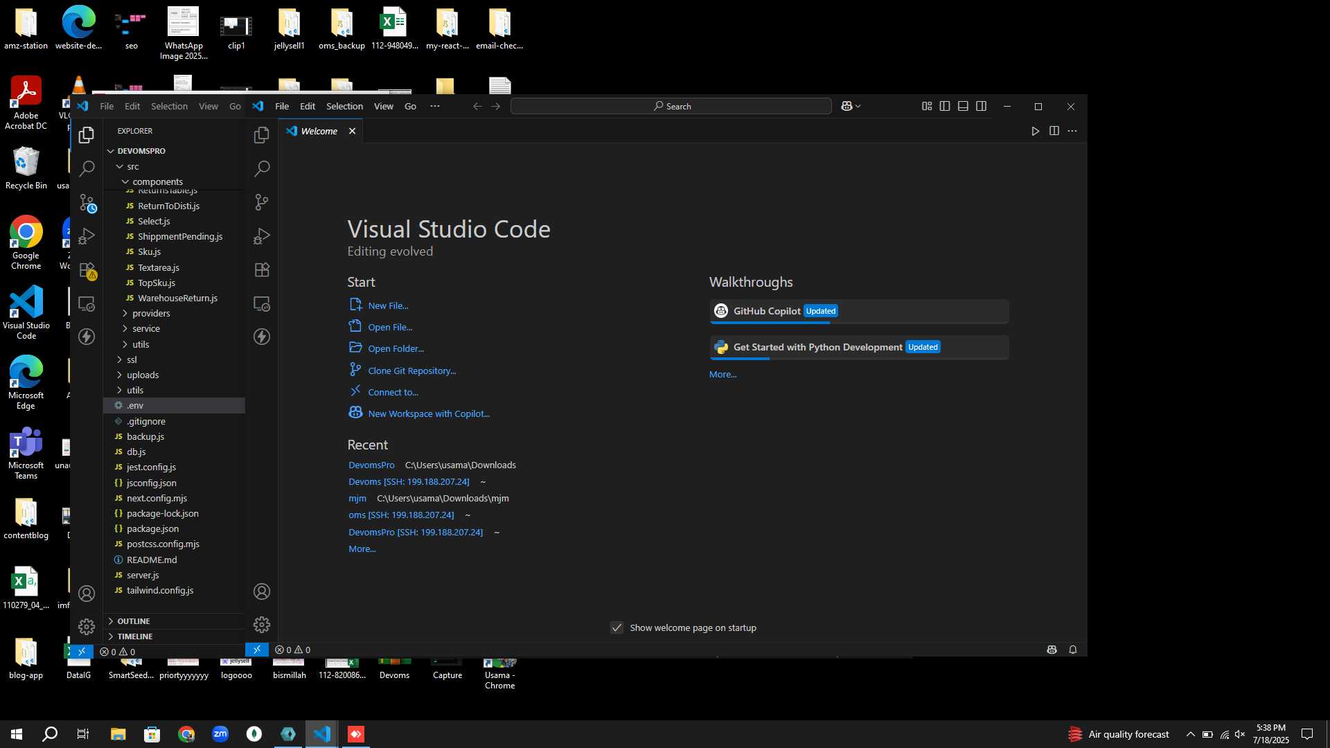Screen dimensions: 1330x748
Task: Open GitHub Copilot walkthrough
Action: [x=859, y=311]
